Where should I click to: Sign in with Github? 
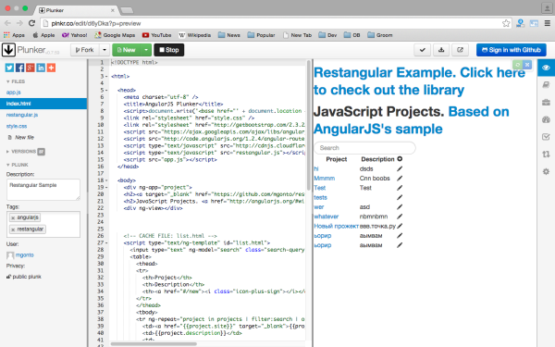click(x=512, y=50)
